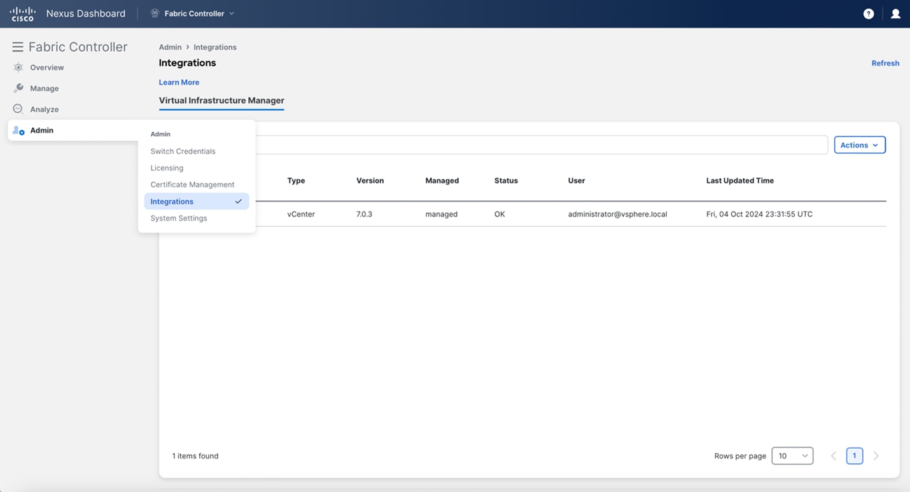Click the Admin breadcrumb link
The image size is (910, 492).
click(170, 47)
